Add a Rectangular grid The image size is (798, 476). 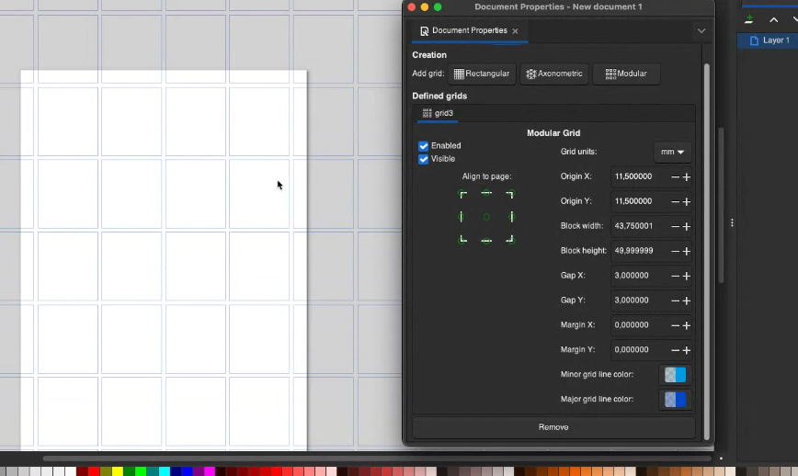point(482,74)
